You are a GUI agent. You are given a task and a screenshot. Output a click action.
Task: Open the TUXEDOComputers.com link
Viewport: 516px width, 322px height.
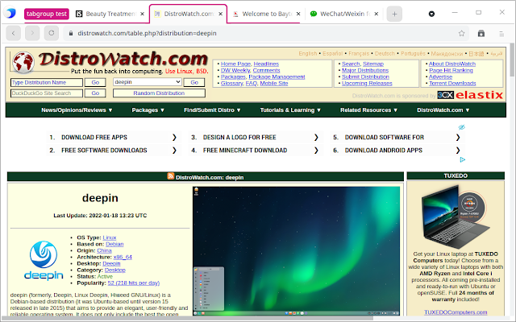[456, 312]
